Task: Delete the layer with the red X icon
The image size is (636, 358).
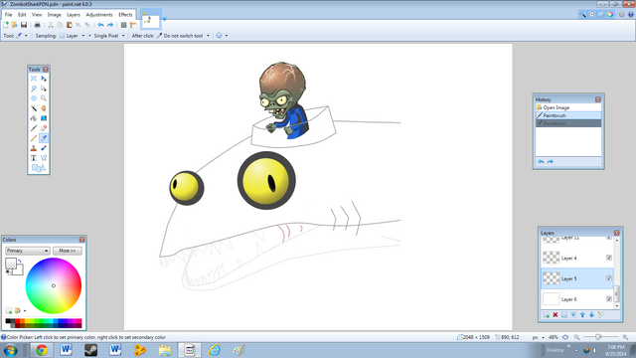Action: (556, 315)
